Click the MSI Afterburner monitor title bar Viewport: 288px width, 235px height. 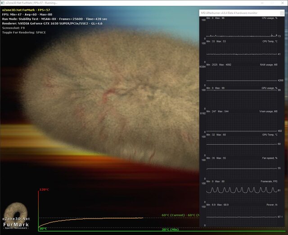[234, 13]
